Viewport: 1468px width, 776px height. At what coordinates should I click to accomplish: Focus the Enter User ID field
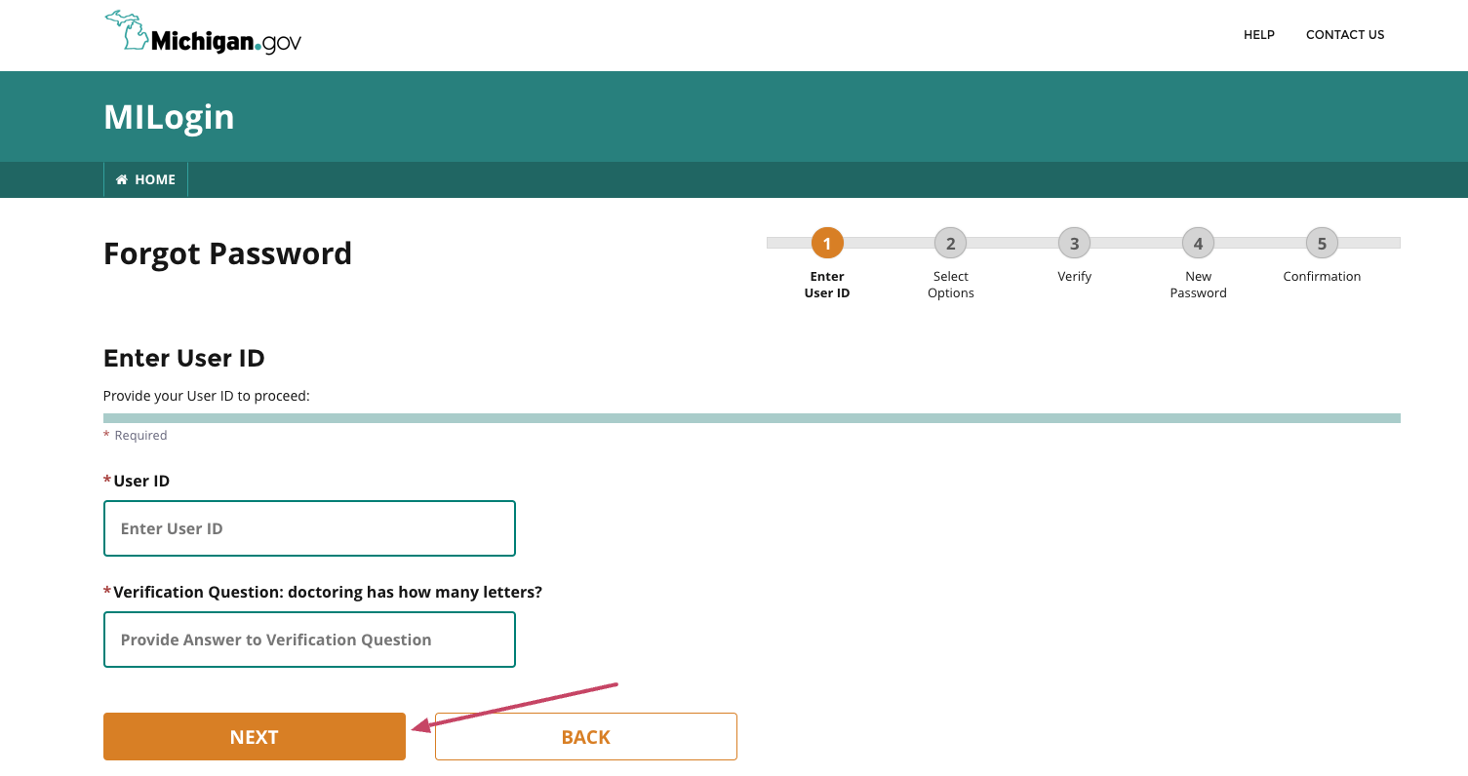pos(309,528)
